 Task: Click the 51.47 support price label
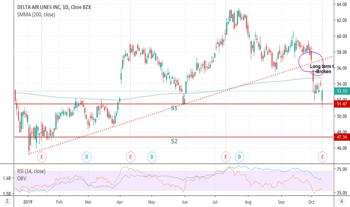click(x=342, y=104)
